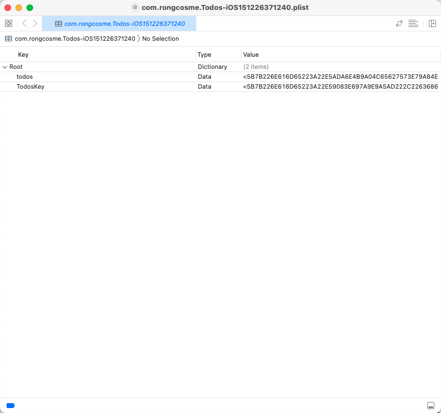Click the Type column header
Viewport: 441px width, 413px height.
click(204, 55)
